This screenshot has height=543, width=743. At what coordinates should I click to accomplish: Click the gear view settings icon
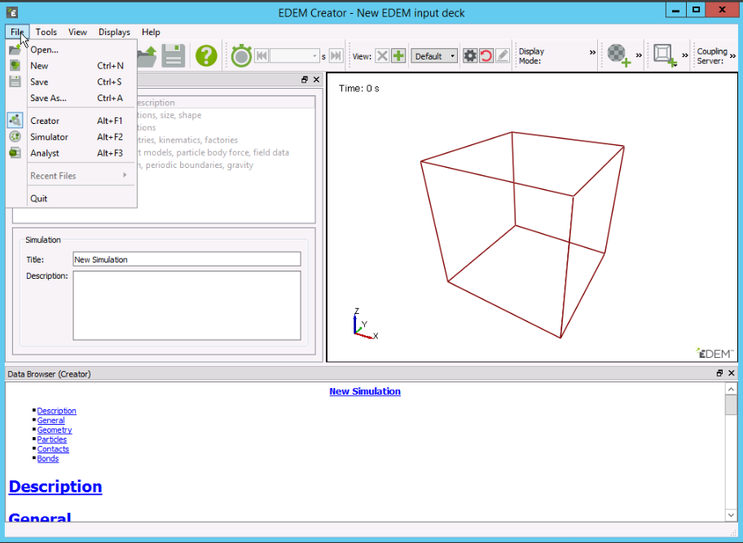point(470,56)
